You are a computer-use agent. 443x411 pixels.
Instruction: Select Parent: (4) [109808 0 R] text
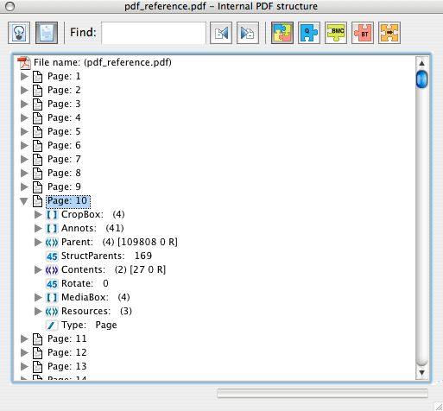(119, 242)
